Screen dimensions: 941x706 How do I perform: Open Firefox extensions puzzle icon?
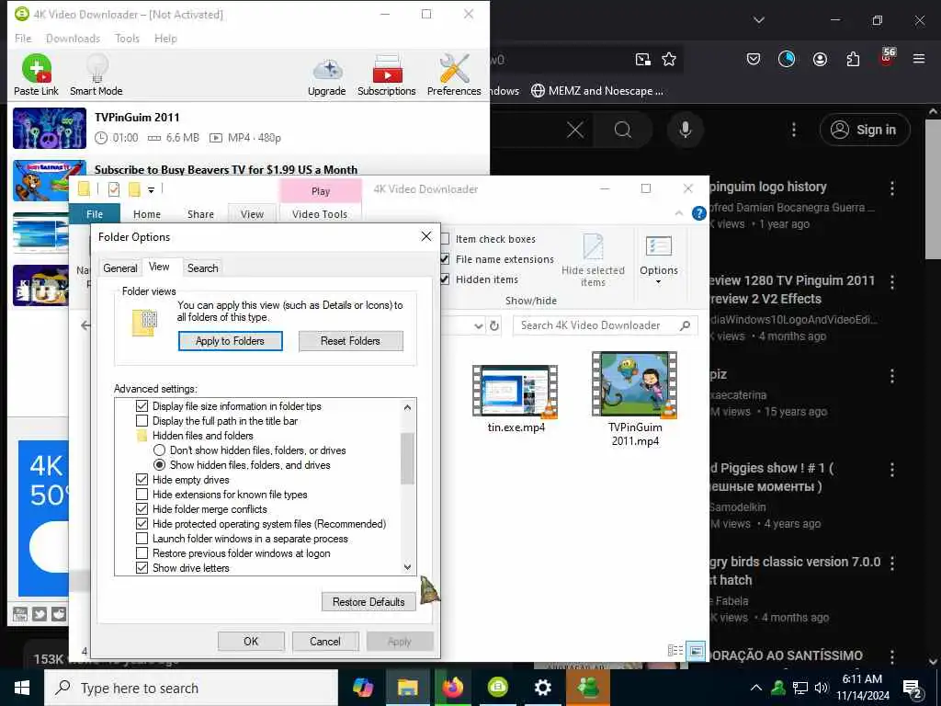(853, 59)
